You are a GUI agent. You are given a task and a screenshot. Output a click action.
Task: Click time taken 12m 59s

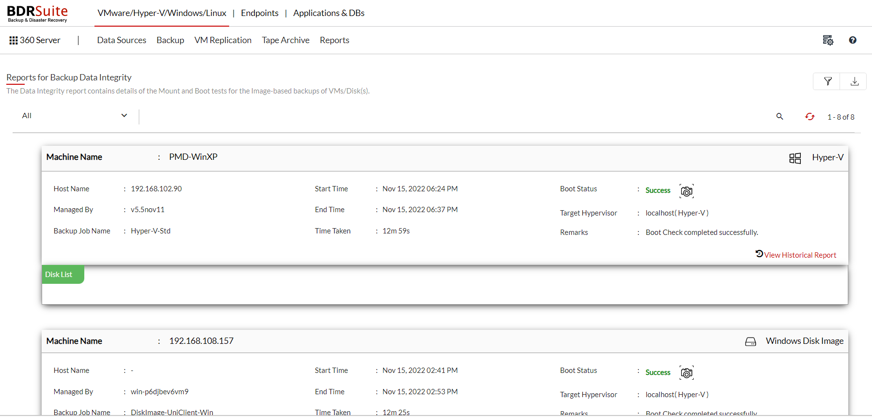[396, 231]
